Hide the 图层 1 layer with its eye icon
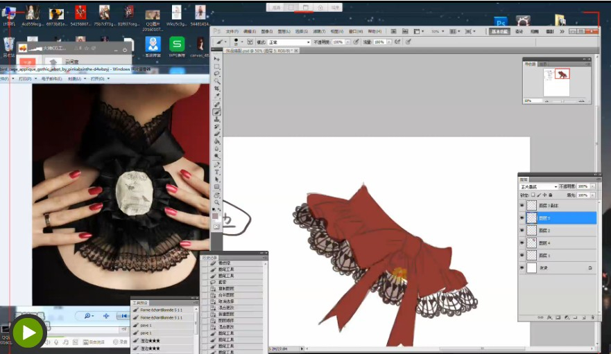This screenshot has width=611, height=354. coord(522,256)
